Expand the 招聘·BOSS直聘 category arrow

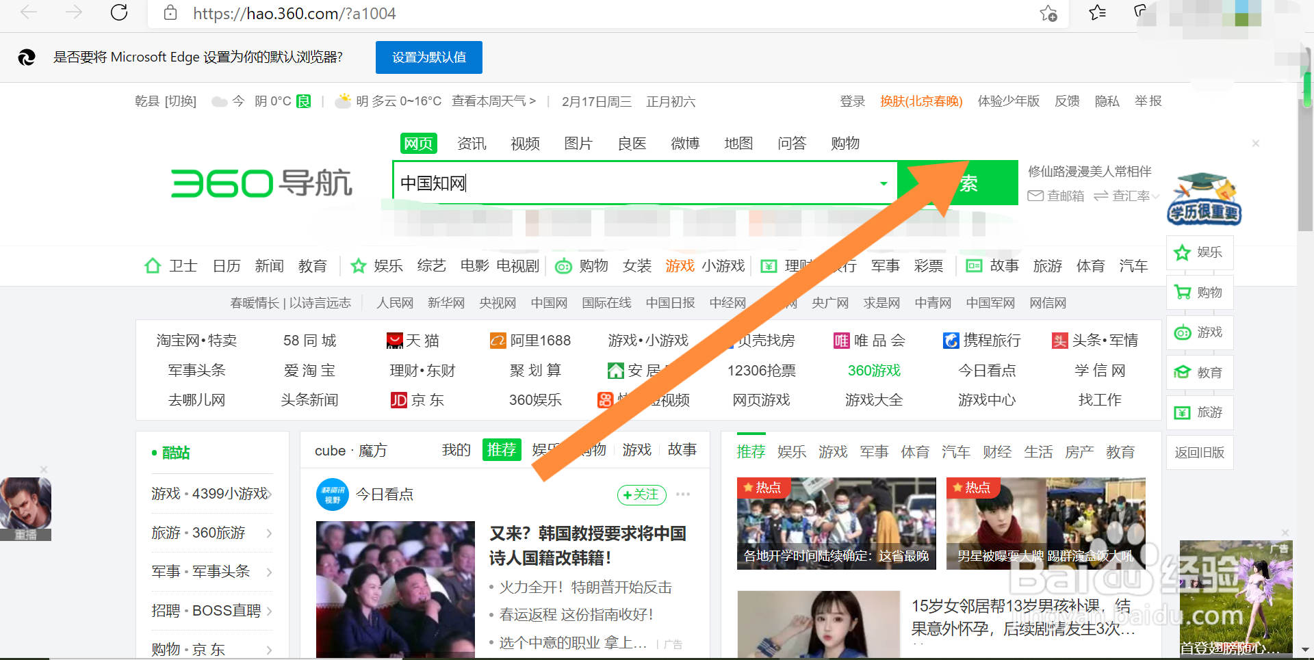pos(270,611)
